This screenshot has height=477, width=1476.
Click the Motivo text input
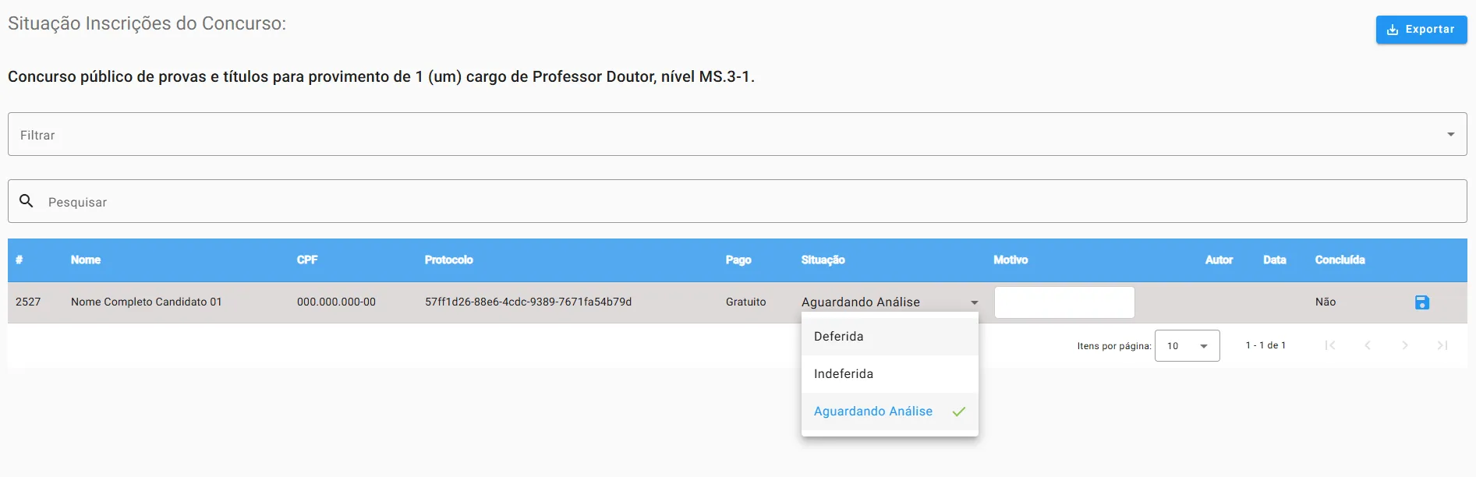pos(1064,302)
